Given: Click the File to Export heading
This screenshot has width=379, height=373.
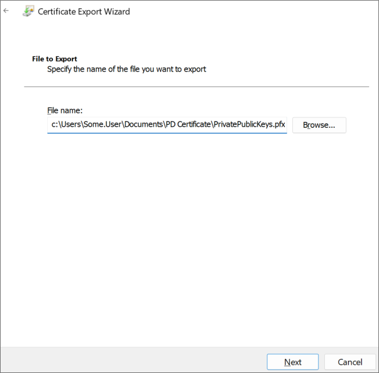Looking at the screenshot, I should 55,59.
